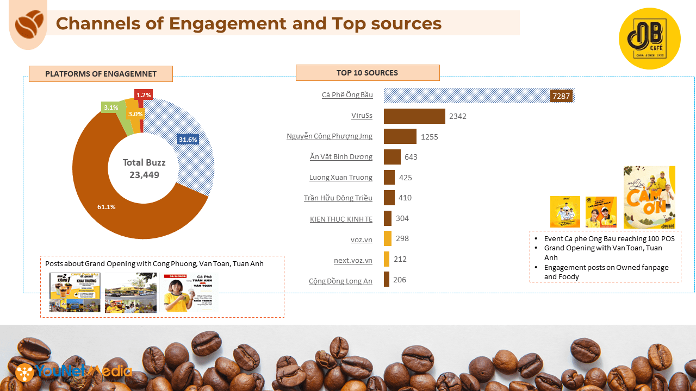Viewport: 696px width, 391px height.
Task: Open the Mua 2 Tặng 1 Khai Trương thumbnail
Action: pyautogui.click(x=75, y=292)
